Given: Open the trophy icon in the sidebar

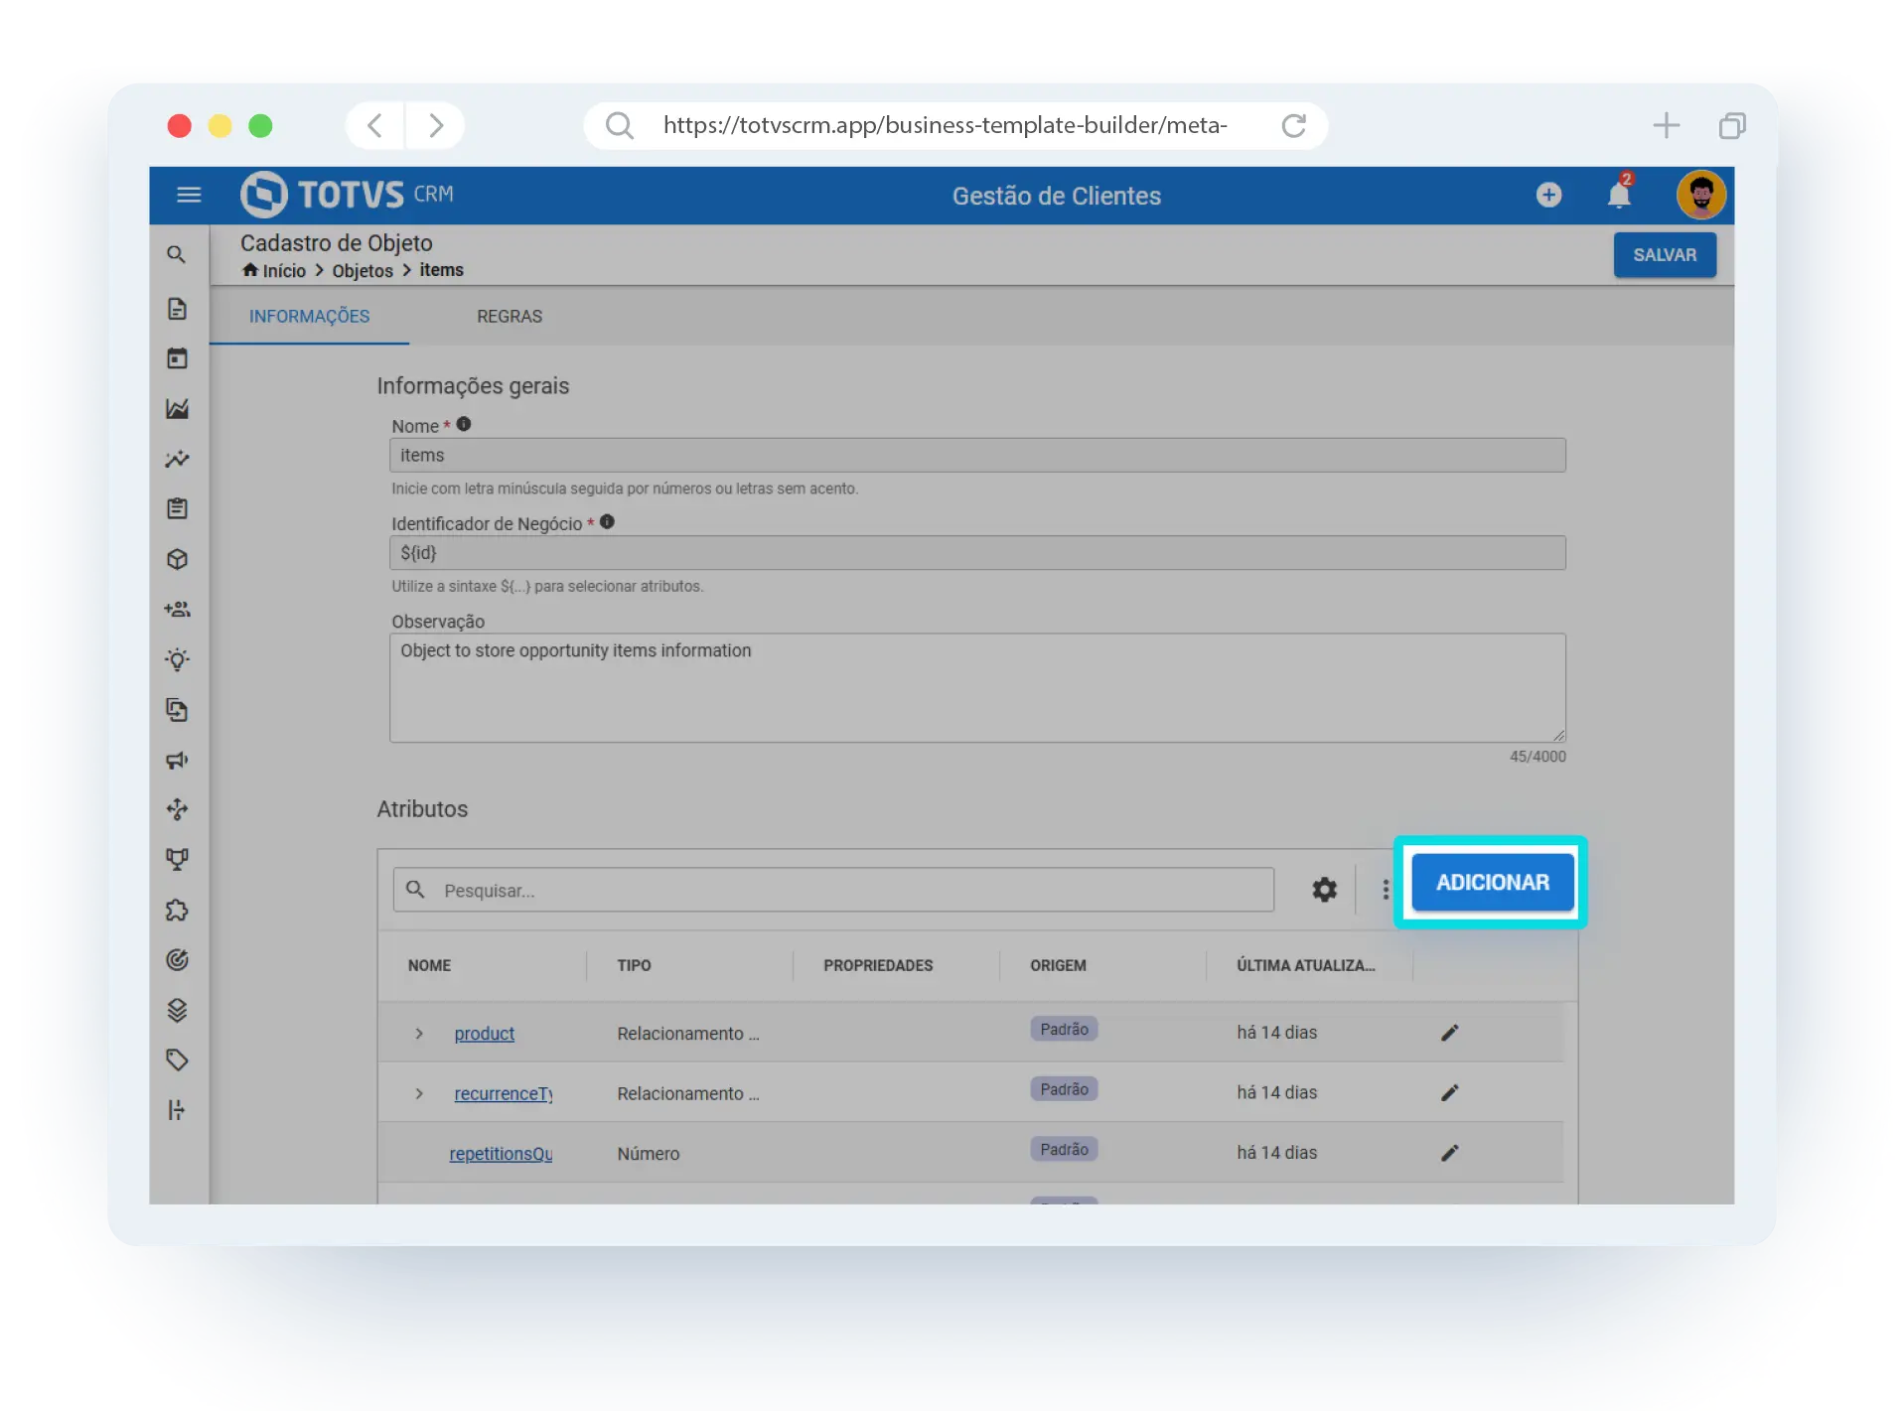Looking at the screenshot, I should point(177,860).
